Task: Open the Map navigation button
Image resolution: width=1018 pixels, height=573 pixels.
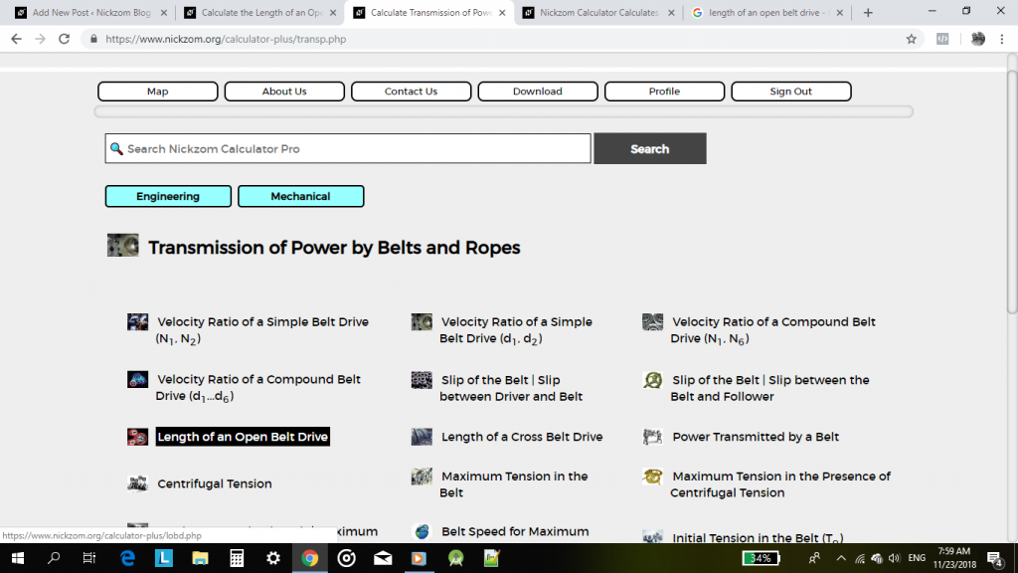Action: pyautogui.click(x=158, y=91)
